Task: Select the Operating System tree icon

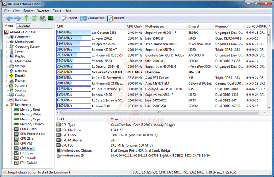Action: click(11, 47)
